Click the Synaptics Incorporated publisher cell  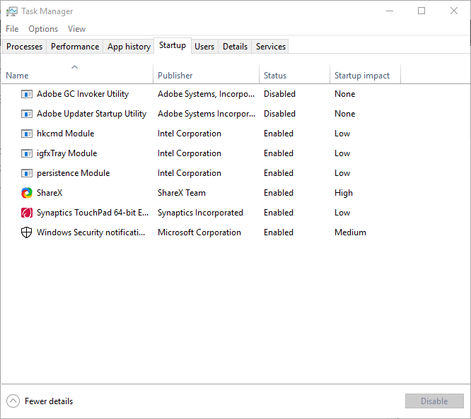pos(200,213)
